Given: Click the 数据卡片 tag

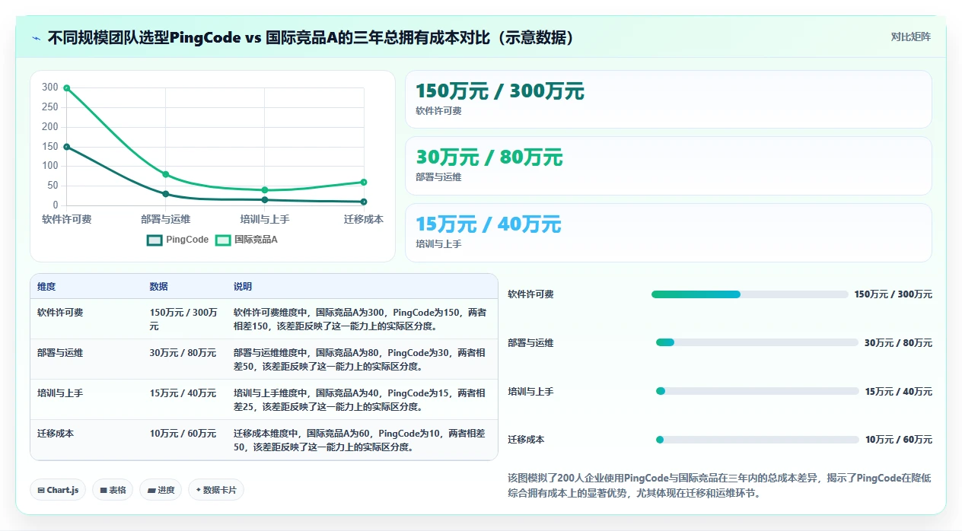Looking at the screenshot, I should coord(216,490).
